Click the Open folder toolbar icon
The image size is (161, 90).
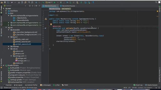click(2, 2)
